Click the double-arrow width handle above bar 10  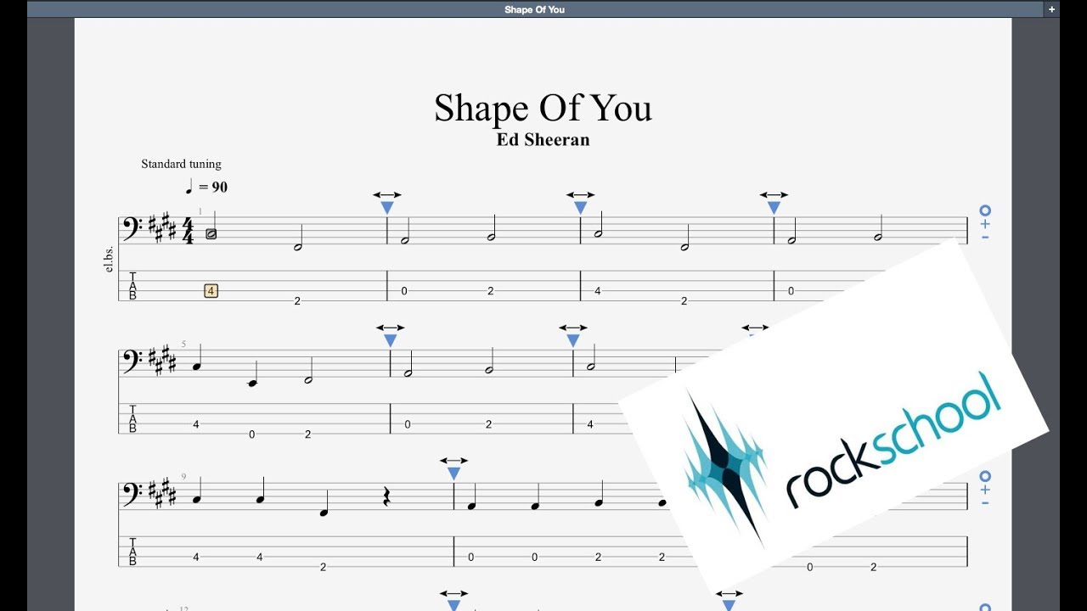click(454, 461)
